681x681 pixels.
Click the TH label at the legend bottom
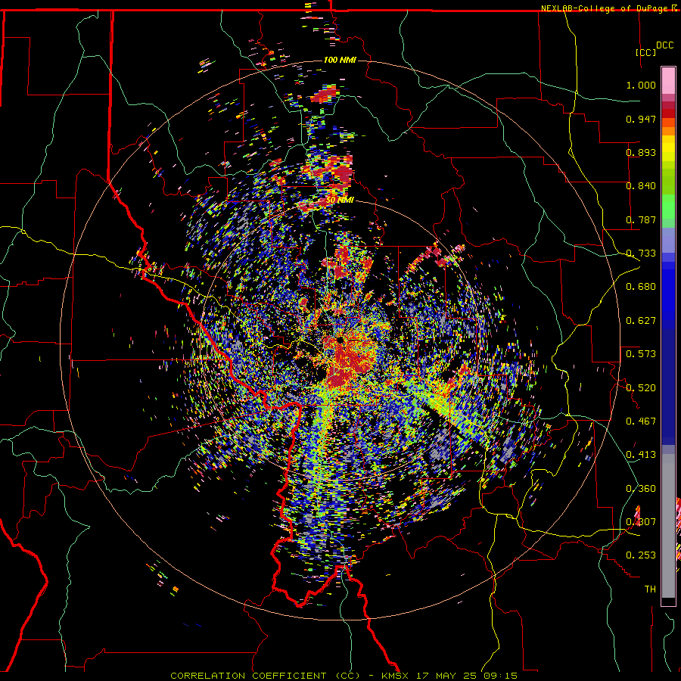650,589
